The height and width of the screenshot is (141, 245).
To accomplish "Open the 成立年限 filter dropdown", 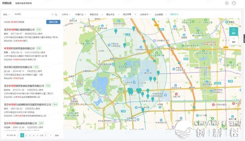I will click(129, 14).
